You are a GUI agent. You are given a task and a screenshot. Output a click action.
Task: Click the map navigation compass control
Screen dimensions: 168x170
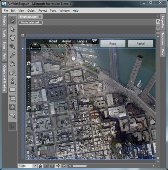pos(35,48)
